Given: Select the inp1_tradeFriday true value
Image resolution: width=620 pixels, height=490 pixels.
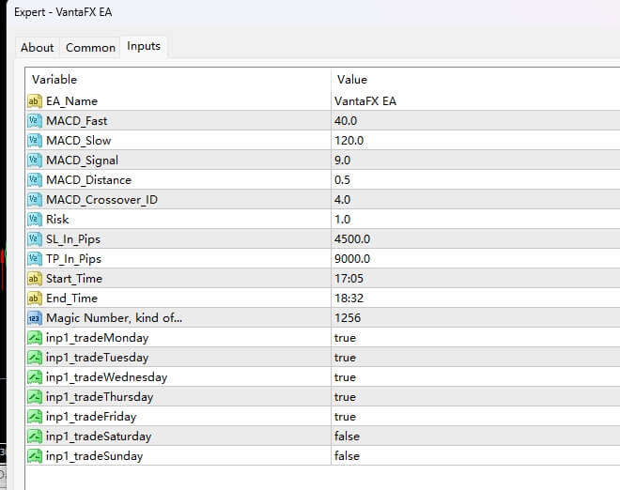Looking at the screenshot, I should tap(345, 417).
